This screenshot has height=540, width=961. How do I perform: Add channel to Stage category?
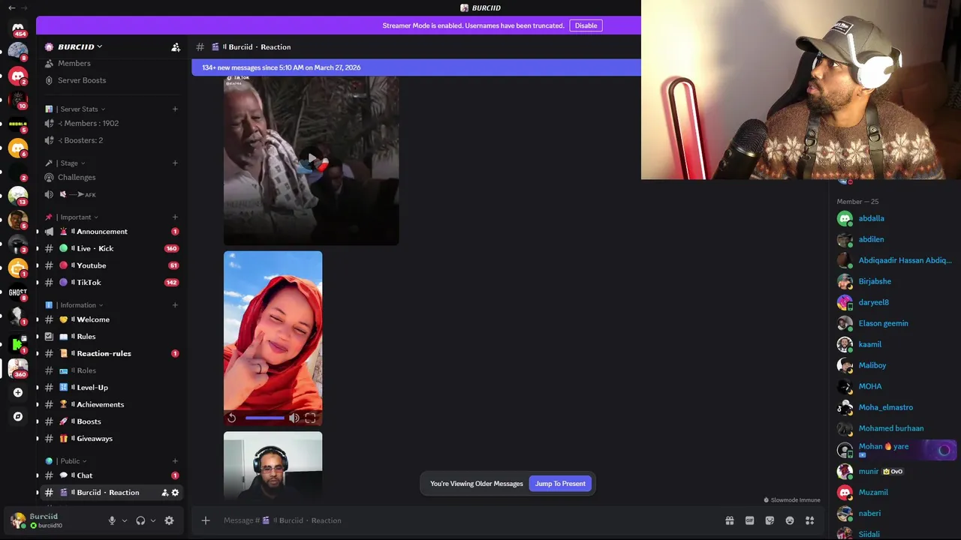tap(175, 163)
